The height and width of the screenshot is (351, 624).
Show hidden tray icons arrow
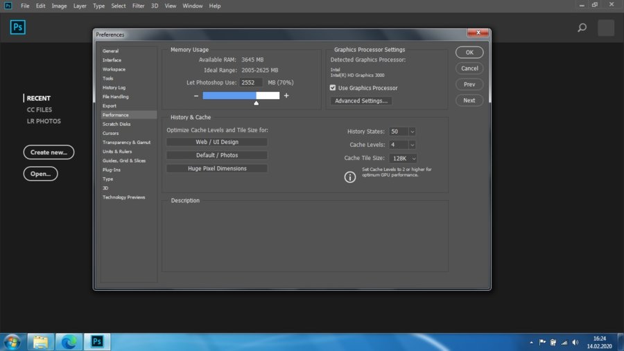[x=531, y=342]
